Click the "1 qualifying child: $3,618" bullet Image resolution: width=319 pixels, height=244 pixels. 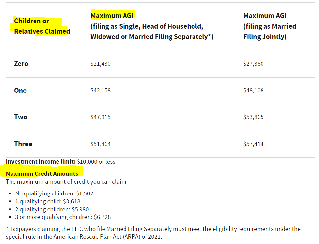point(48,201)
